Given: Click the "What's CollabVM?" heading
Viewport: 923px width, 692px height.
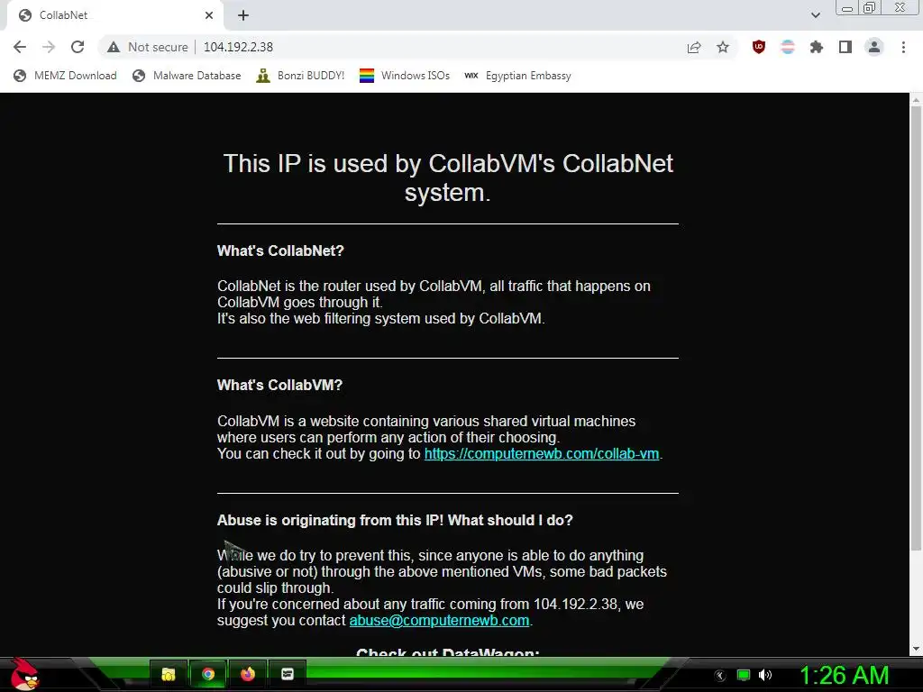Looking at the screenshot, I should point(279,385).
